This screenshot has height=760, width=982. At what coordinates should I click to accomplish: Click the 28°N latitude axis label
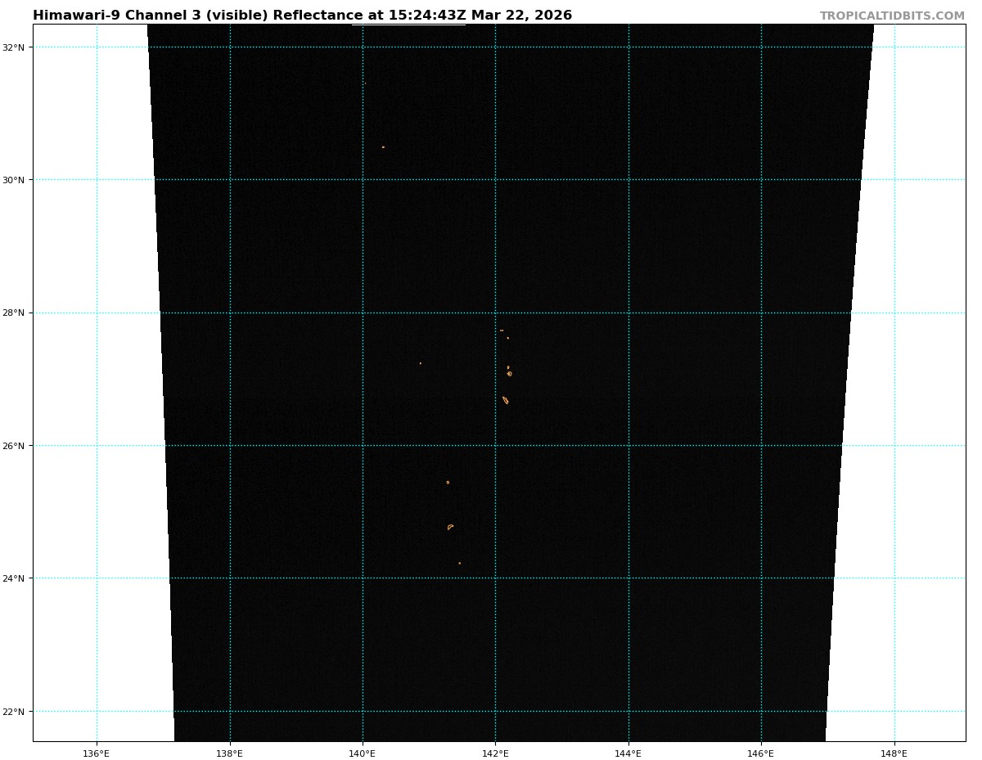pyautogui.click(x=13, y=313)
